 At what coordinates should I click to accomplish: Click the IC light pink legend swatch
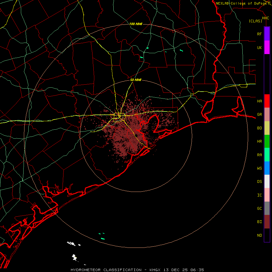(267, 195)
